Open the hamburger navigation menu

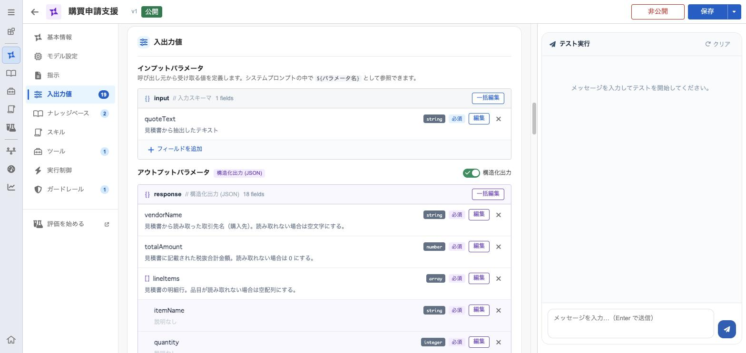click(11, 12)
